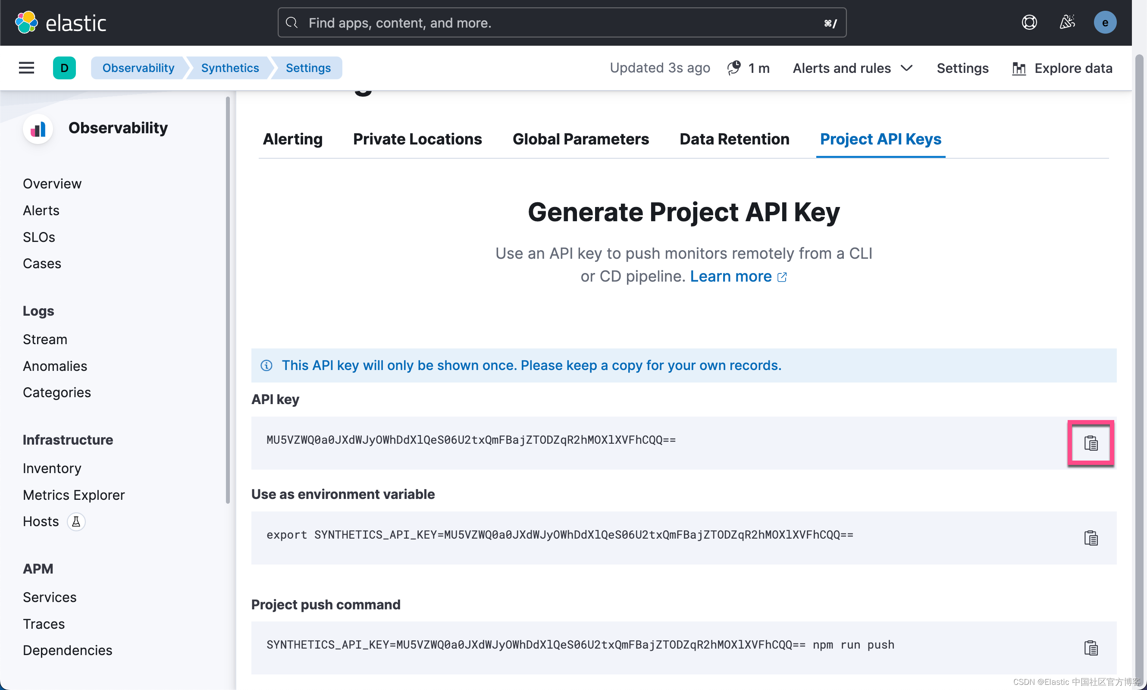Open the 1 m refresh interval picker
Image resolution: width=1147 pixels, height=690 pixels.
click(749, 68)
